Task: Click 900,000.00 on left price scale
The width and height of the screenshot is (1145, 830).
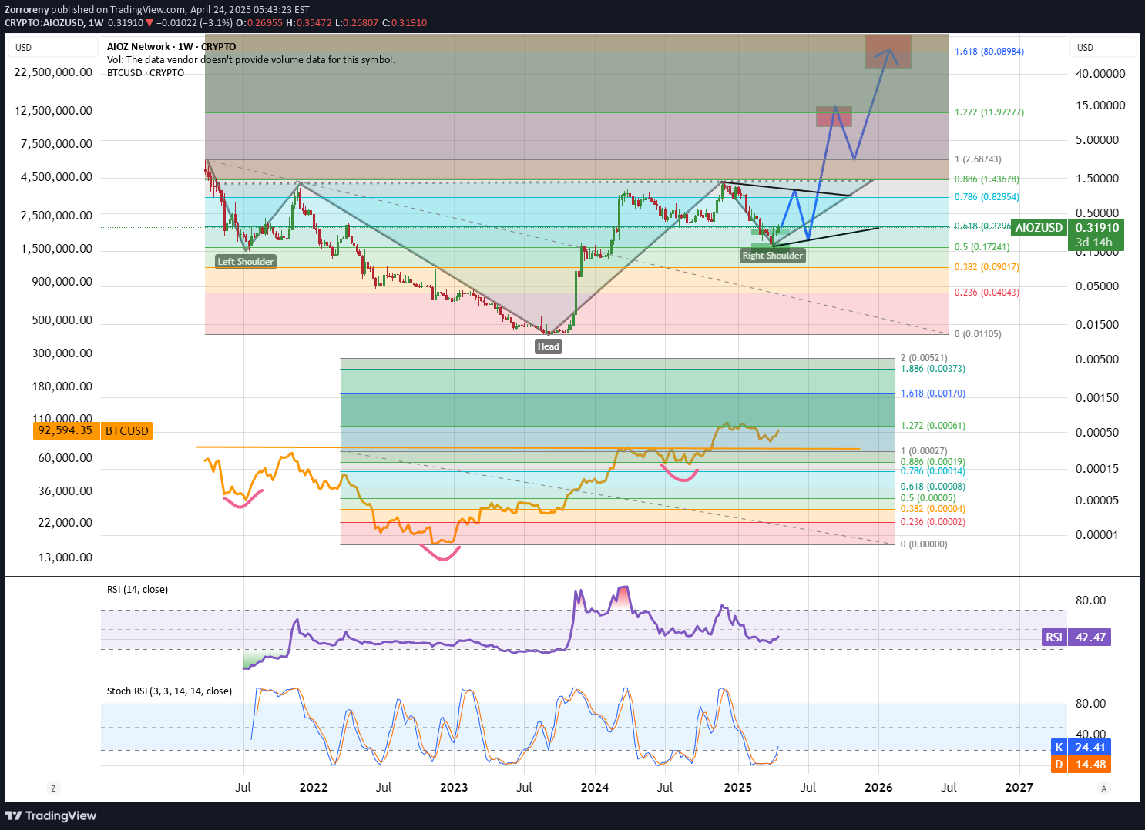Action: coord(62,282)
